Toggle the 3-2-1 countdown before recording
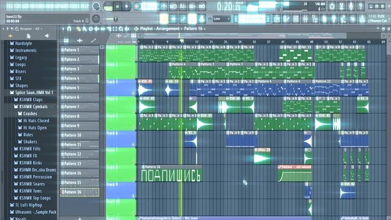The image size is (391, 220). pos(183,7)
